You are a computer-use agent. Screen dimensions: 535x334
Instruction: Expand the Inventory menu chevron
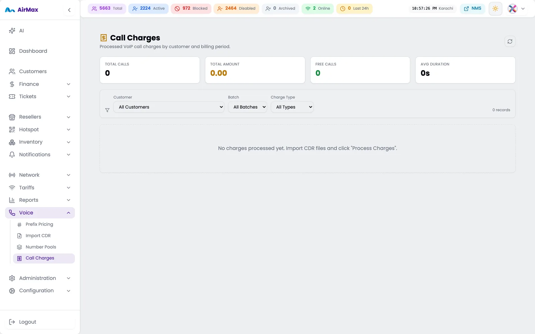tap(69, 142)
